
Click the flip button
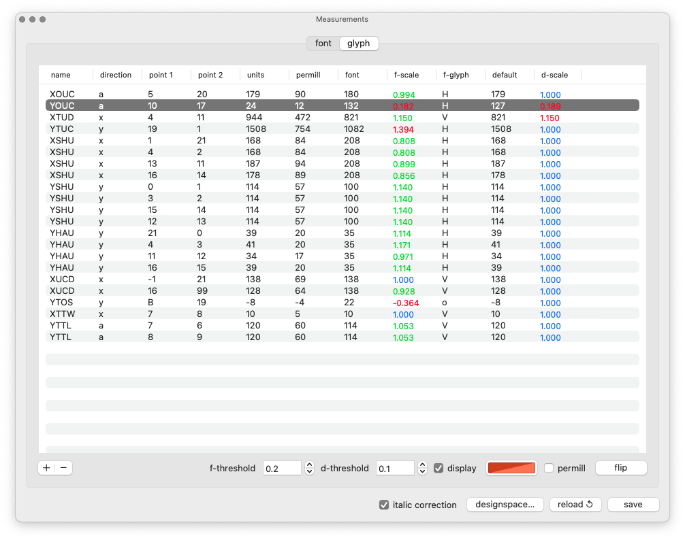point(620,468)
